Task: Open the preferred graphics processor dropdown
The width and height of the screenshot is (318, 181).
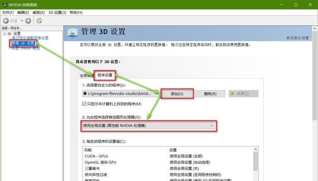Action: [x=148, y=126]
